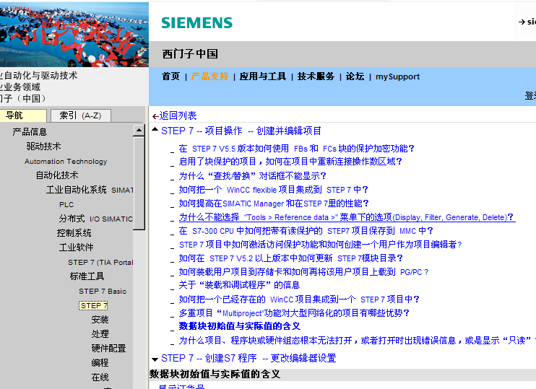Select 分布式 I/O SIMATIC tree node
Image resolution: width=536 pixels, height=389 pixels.
95,219
